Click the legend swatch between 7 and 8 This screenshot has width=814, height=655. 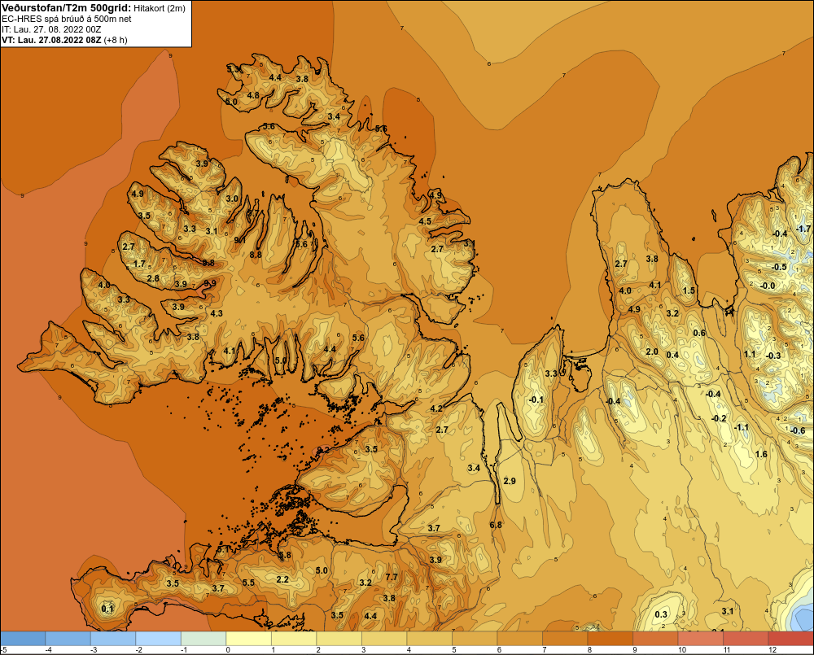point(565,639)
